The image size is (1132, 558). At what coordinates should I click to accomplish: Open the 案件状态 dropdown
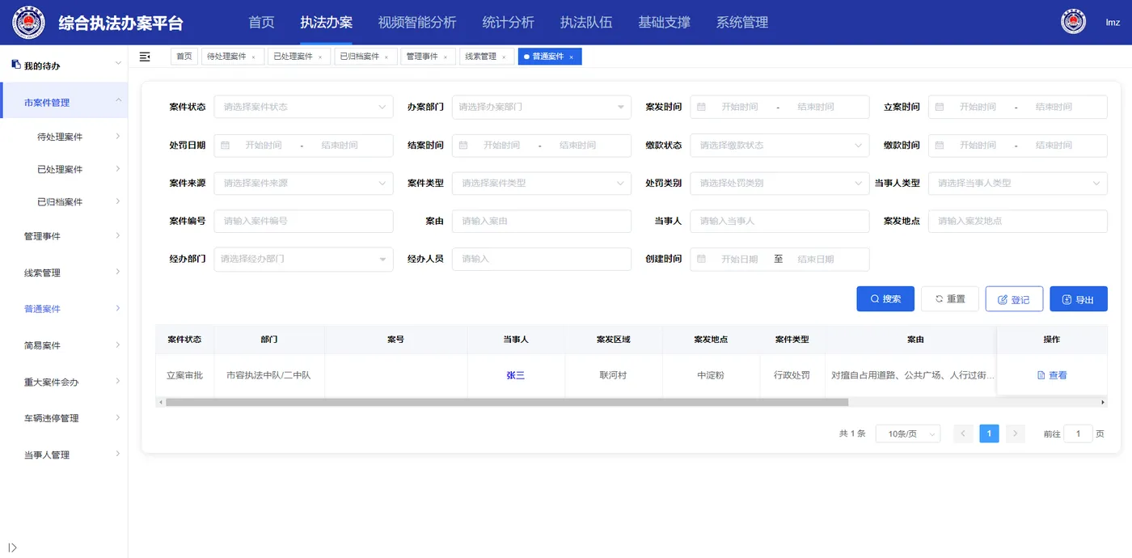click(303, 107)
